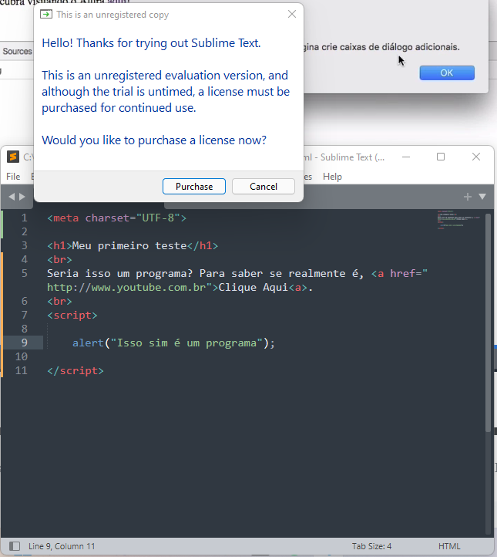Open the HTML syntax selector

pyautogui.click(x=448, y=546)
